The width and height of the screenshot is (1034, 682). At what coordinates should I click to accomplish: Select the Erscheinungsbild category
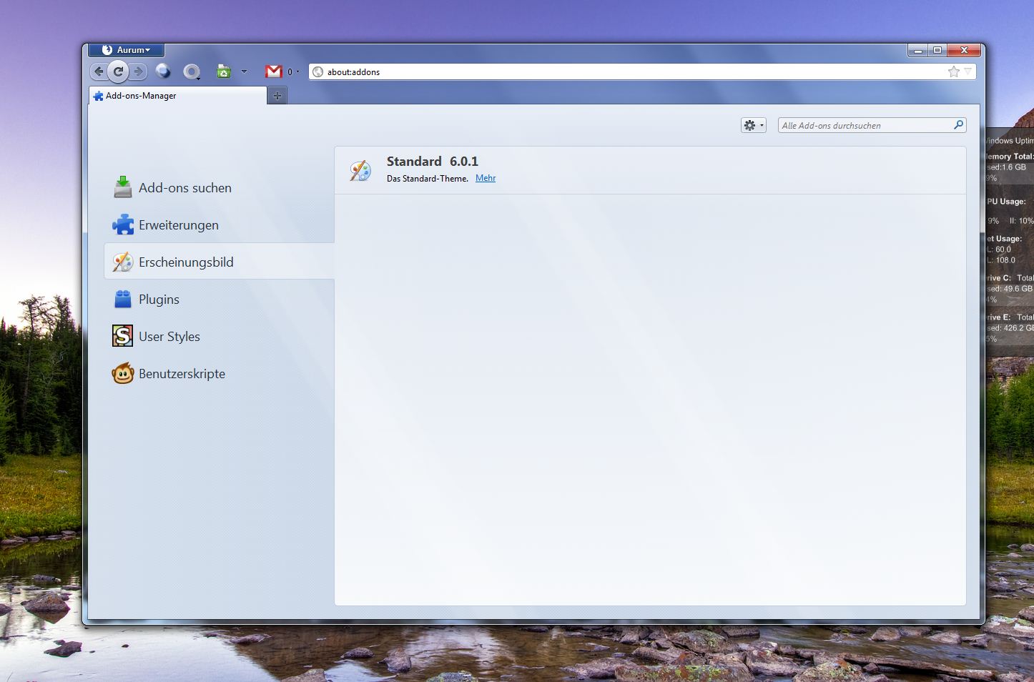[x=219, y=262]
